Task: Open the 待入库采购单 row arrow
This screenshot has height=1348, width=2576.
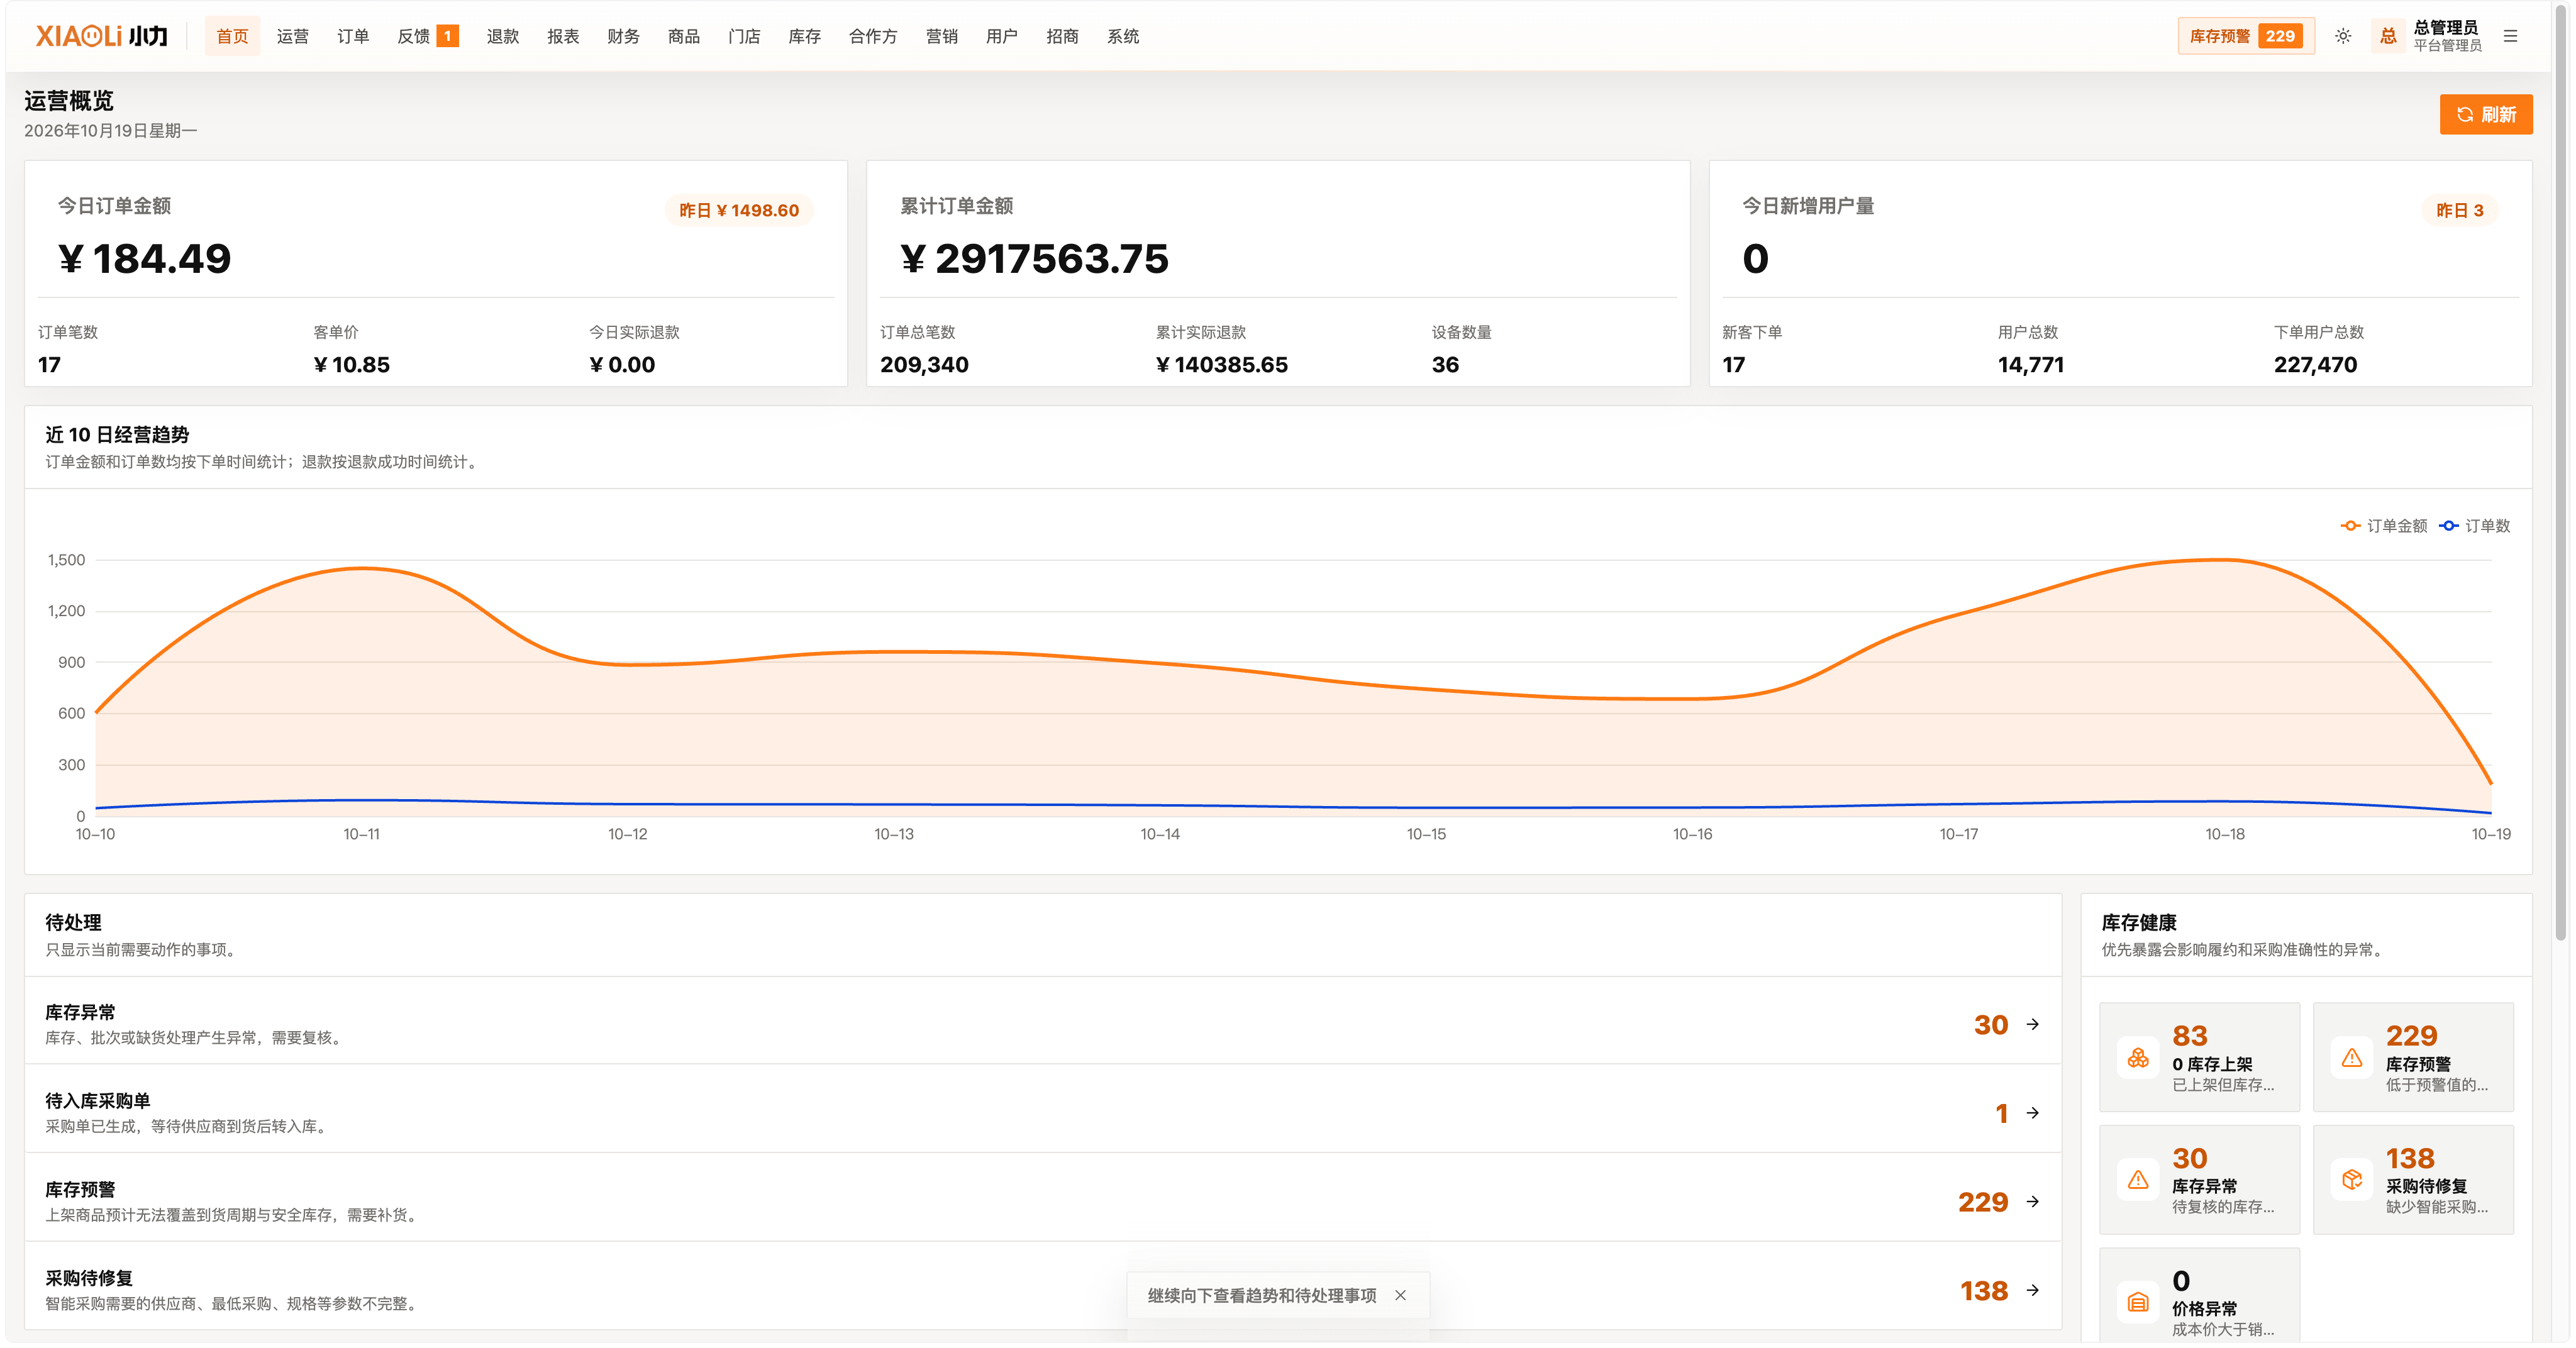Action: [2033, 1113]
